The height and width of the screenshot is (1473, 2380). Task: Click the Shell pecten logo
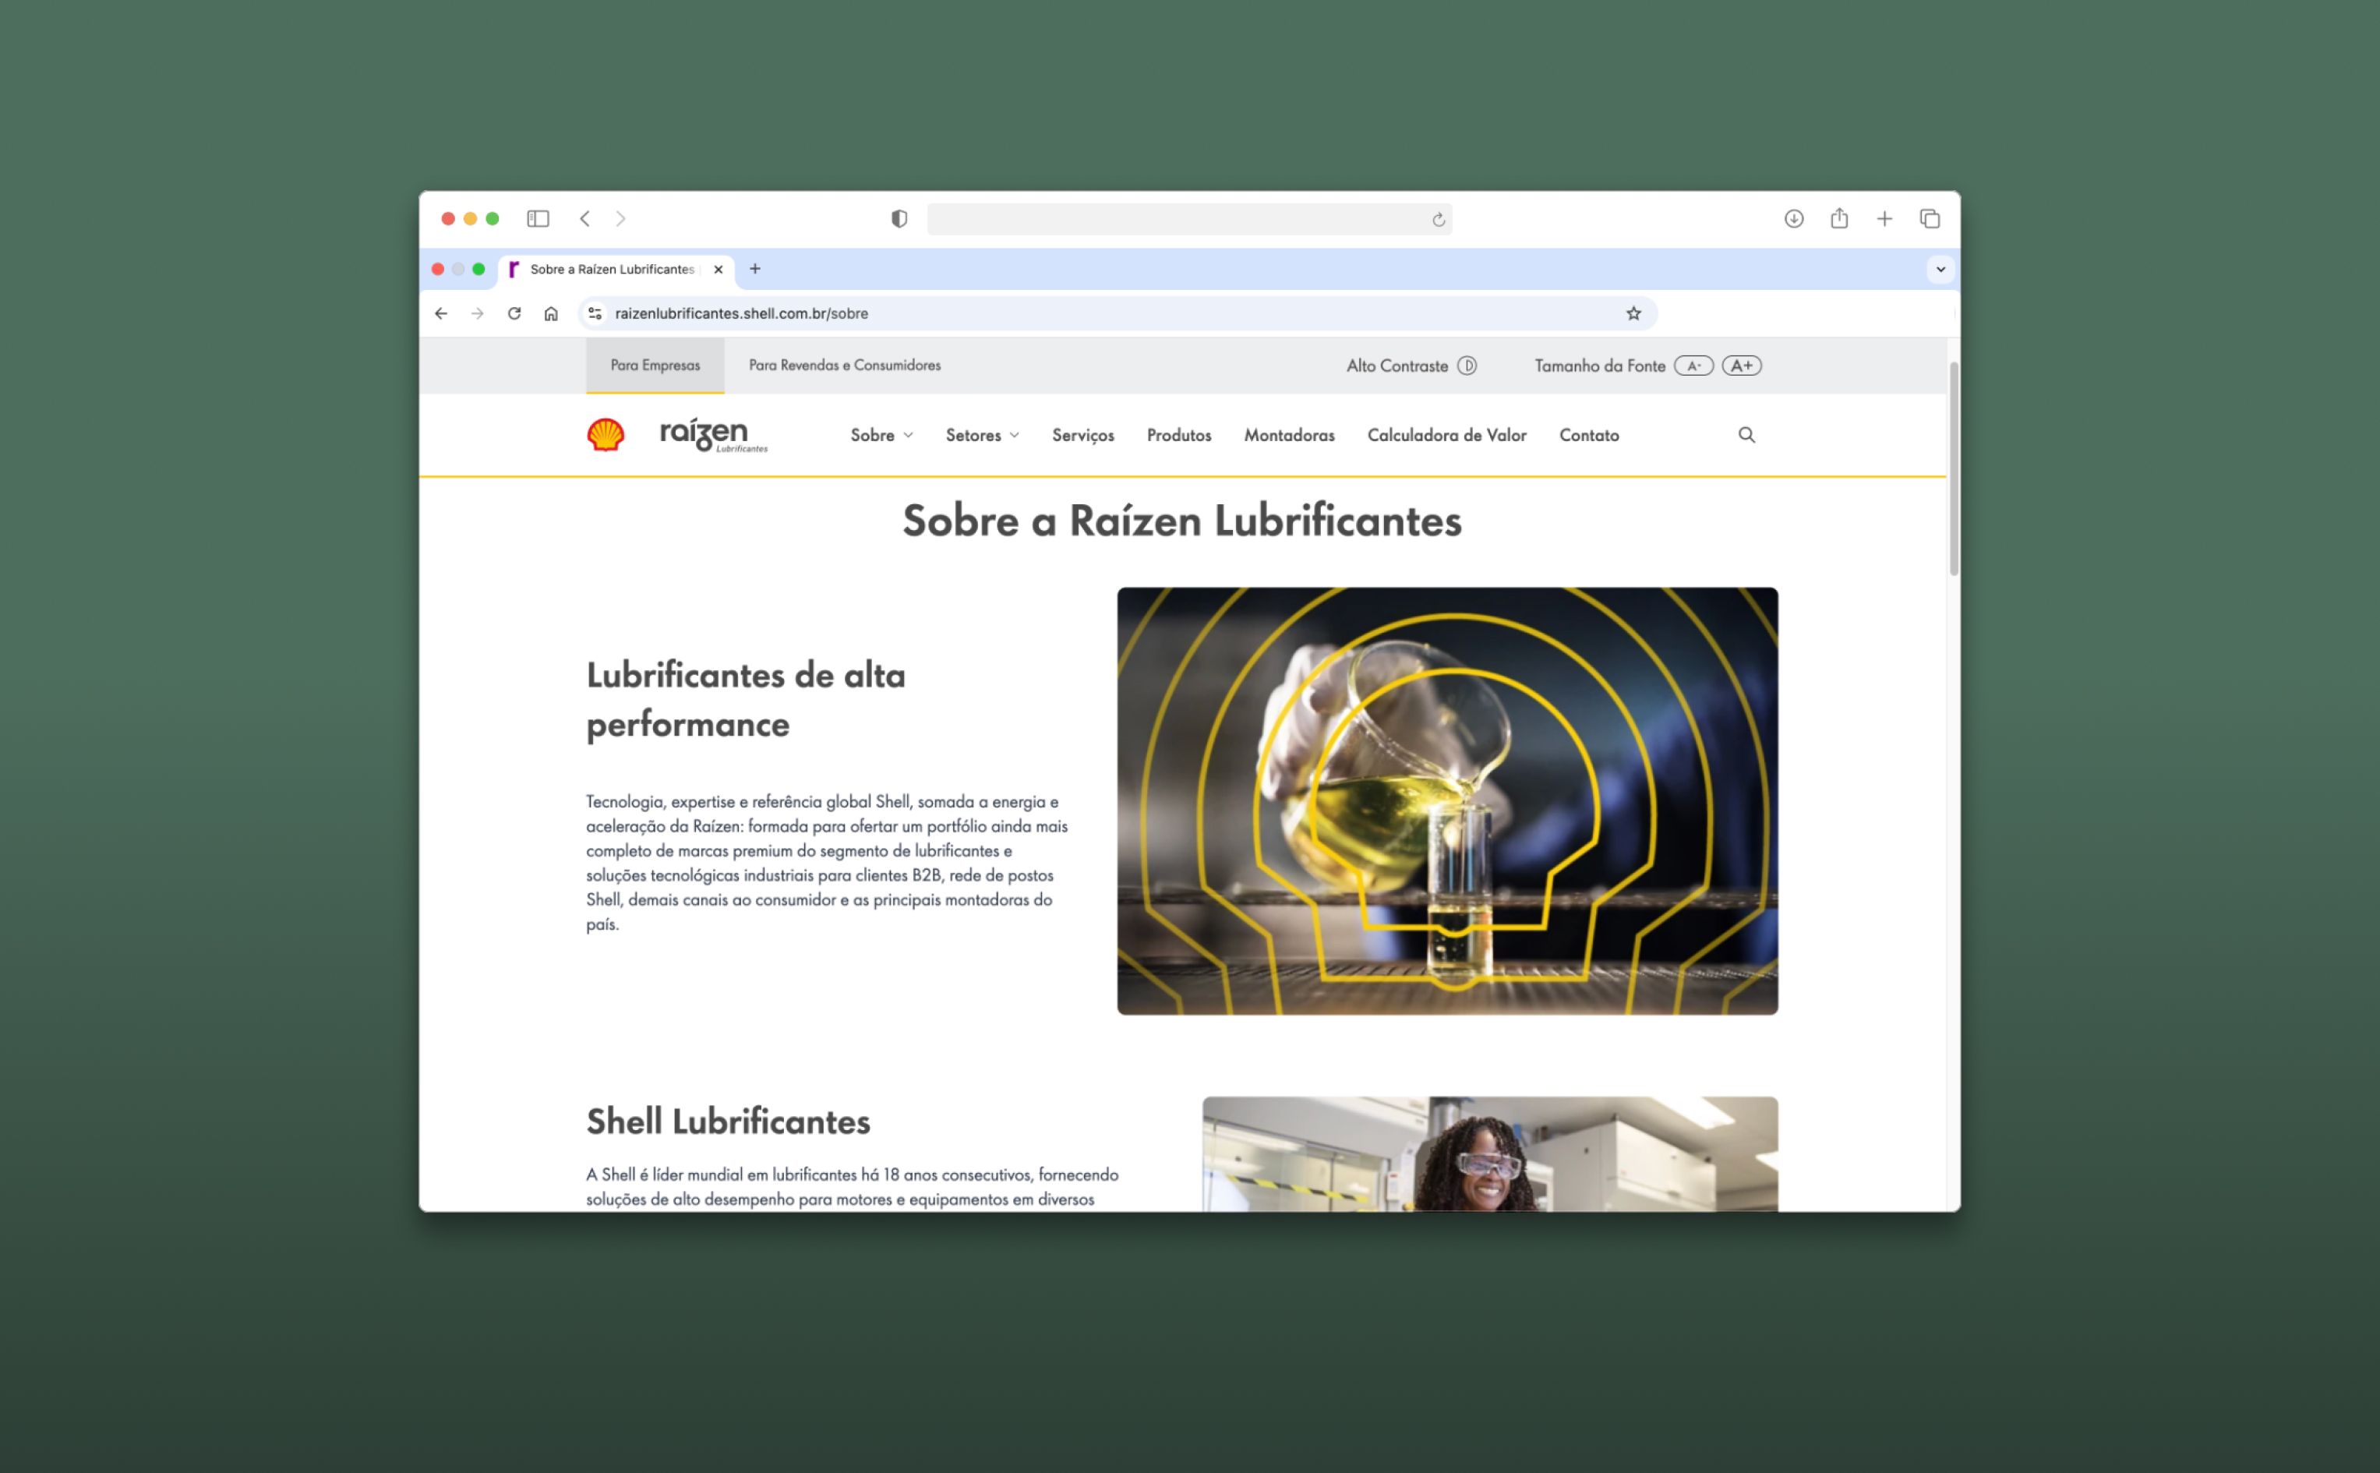click(x=606, y=435)
